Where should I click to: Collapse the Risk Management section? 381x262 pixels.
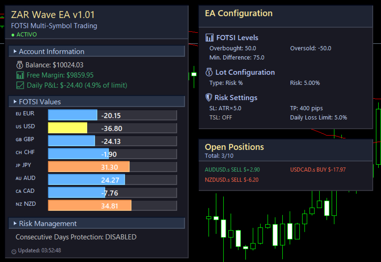click(15, 223)
